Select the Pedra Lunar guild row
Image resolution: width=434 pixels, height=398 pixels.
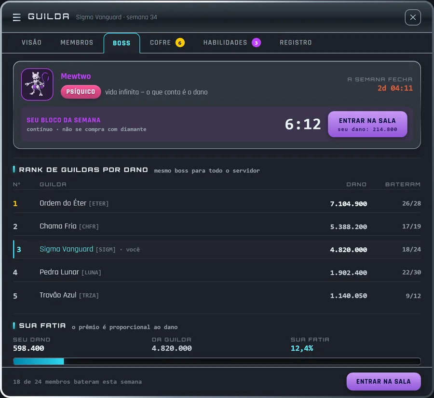tap(217, 272)
